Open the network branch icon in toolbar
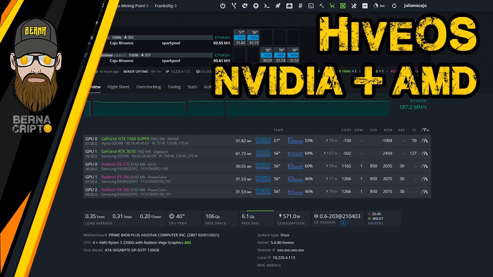This screenshot has width=493, height=277. (x=234, y=6)
